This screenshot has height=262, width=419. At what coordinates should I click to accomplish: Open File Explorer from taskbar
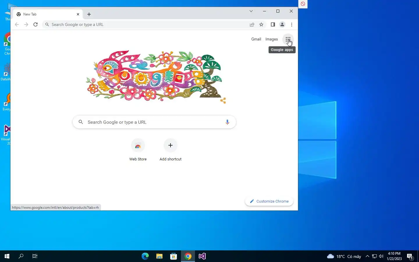pos(159,256)
